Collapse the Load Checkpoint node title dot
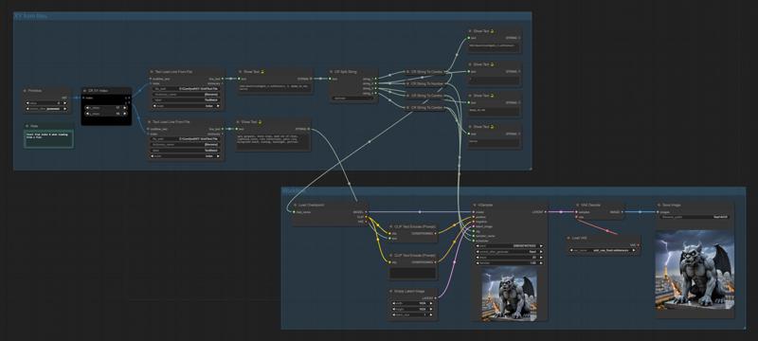 [x=296, y=205]
